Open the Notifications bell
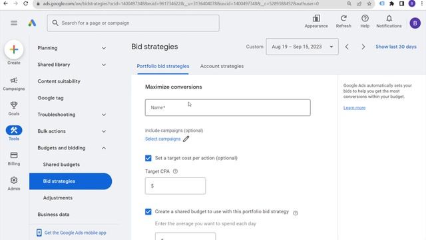426x240 pixels. [389, 19]
